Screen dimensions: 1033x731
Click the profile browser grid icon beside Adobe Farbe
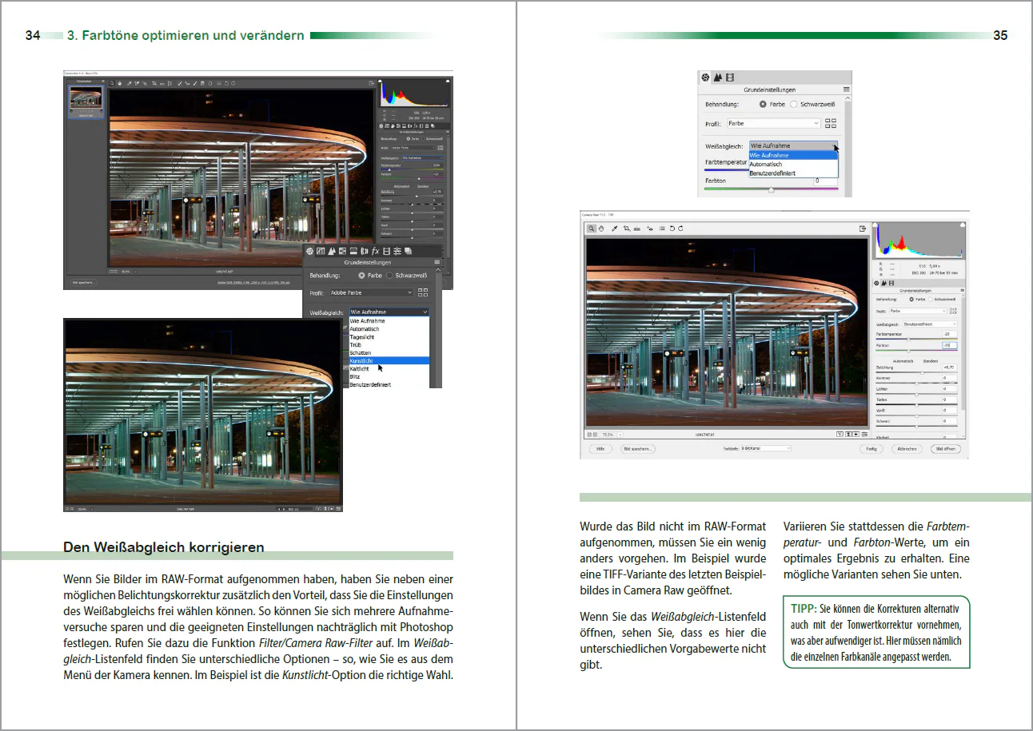tap(423, 292)
